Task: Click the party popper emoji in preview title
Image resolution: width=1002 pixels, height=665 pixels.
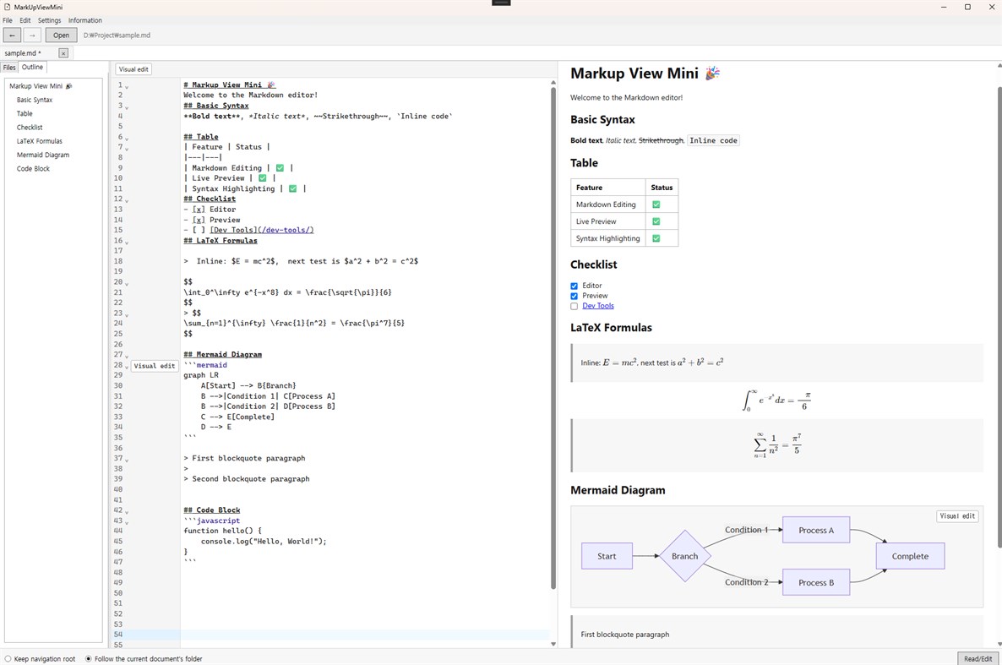Action: [x=712, y=74]
